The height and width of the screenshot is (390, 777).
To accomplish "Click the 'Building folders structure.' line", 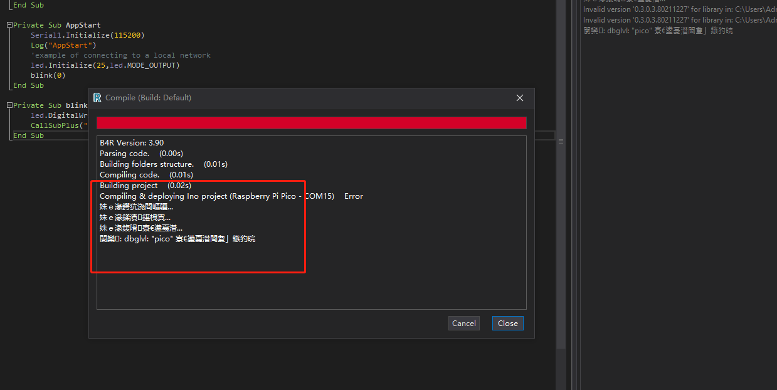I will coord(164,164).
